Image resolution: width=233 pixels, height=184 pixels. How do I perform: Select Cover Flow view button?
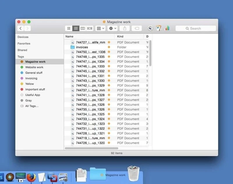coord(90,28)
